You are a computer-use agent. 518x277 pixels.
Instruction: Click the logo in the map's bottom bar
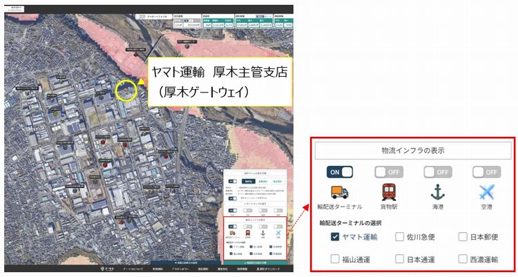tap(108, 269)
